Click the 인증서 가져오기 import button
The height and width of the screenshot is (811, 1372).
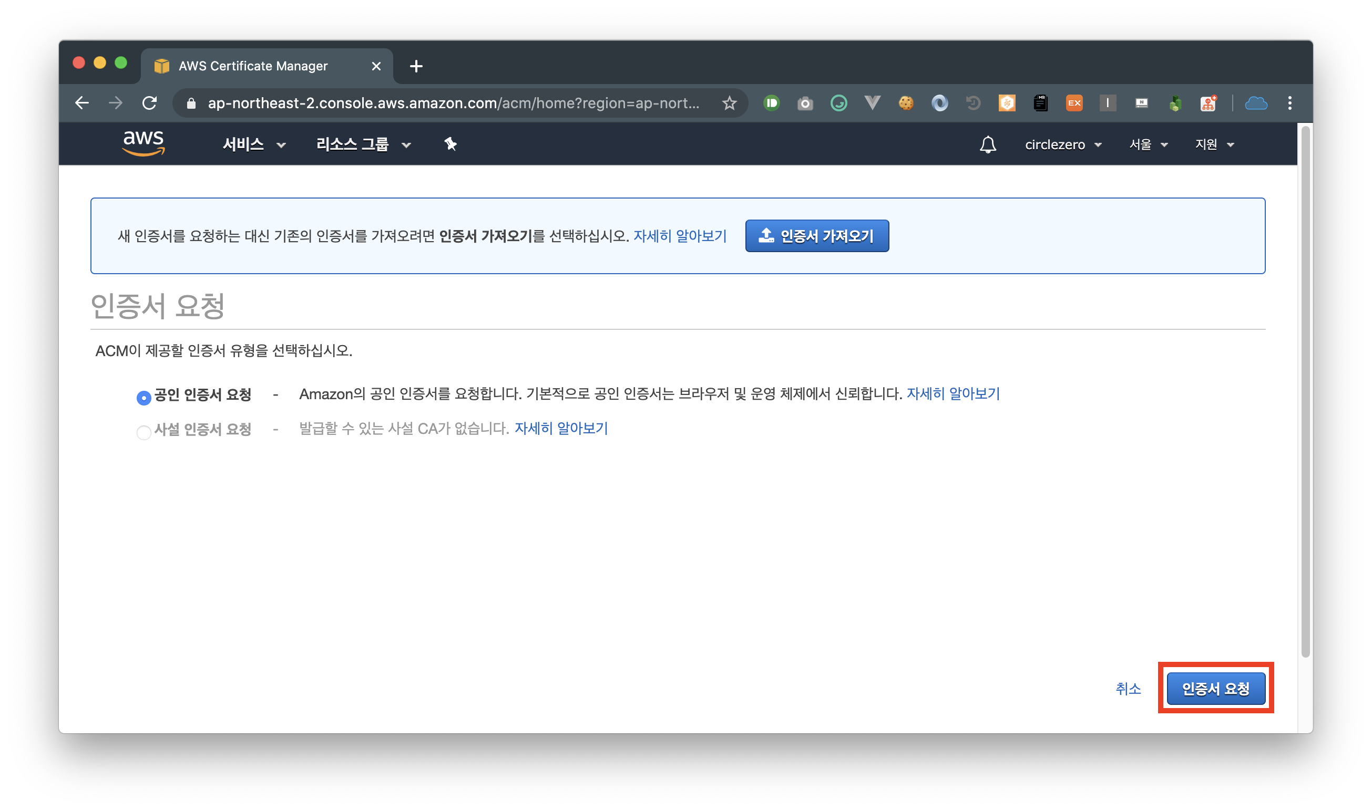coord(816,236)
